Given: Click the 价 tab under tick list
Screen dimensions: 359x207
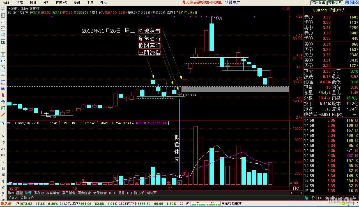Looking at the screenshot, I should click(x=313, y=198).
